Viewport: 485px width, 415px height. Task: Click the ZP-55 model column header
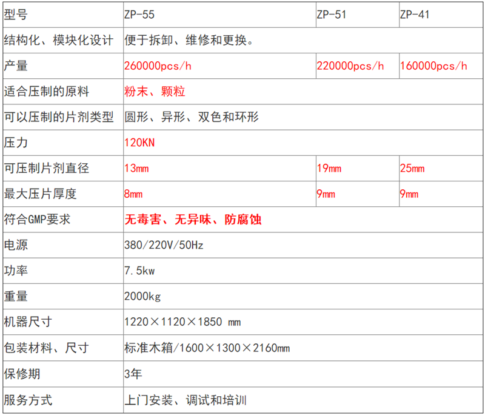(140, 14)
